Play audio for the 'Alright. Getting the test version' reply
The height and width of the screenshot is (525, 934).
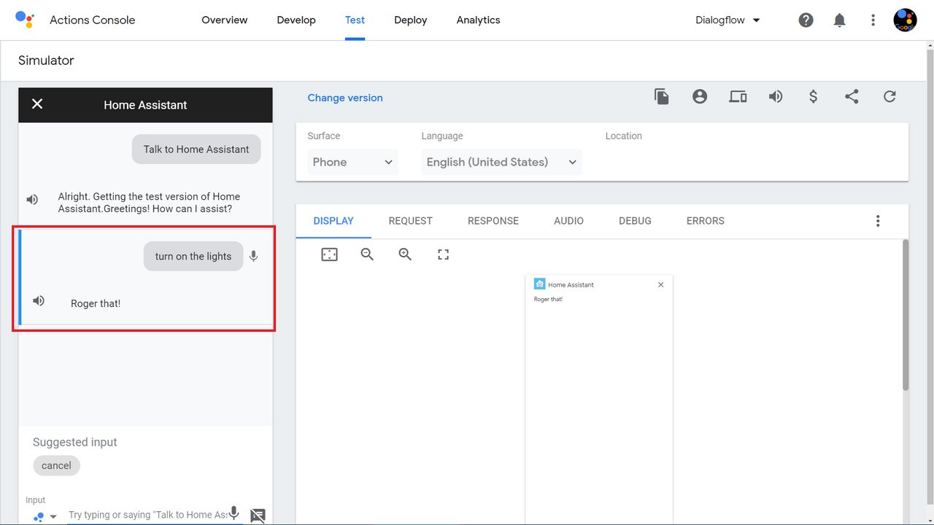tap(33, 199)
